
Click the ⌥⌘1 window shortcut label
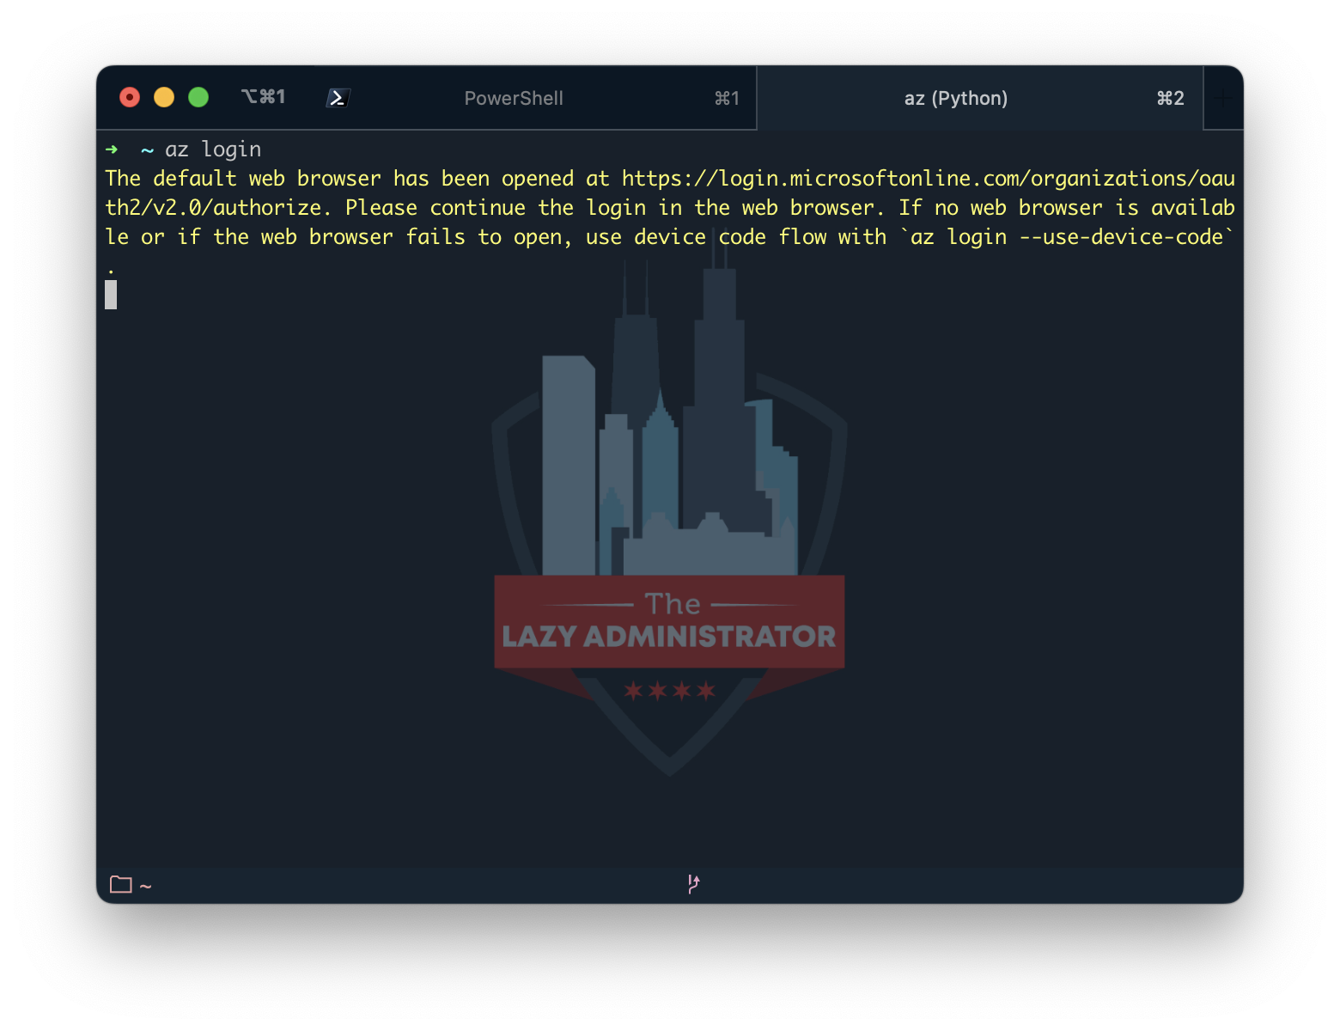click(x=263, y=97)
